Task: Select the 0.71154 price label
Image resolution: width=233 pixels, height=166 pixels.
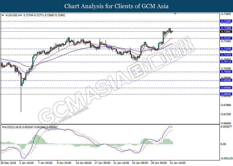Action: tap(226, 55)
